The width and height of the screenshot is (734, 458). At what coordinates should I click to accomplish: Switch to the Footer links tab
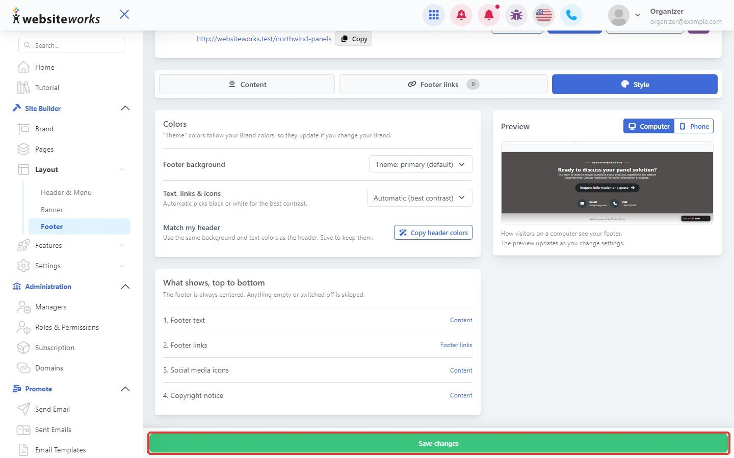pos(443,84)
